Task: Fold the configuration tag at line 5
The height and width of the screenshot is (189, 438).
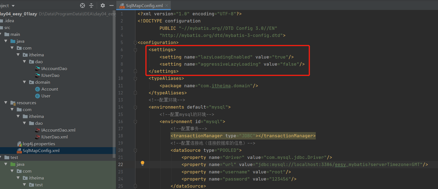Action: coord(135,43)
